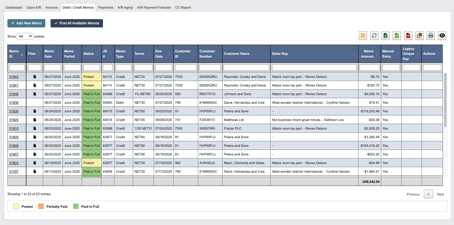Open the filter settings icon above the table
The height and width of the screenshot is (225, 454).
pyautogui.click(x=363, y=36)
